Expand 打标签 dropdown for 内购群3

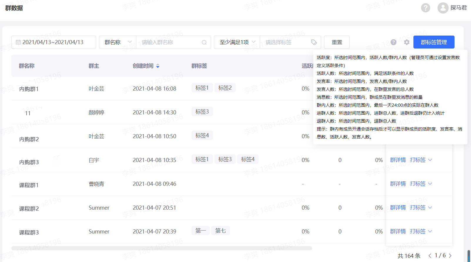pyautogui.click(x=421, y=160)
